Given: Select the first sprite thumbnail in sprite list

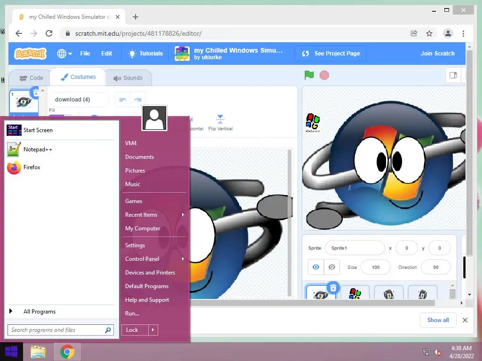Looking at the screenshot, I should click(320, 292).
